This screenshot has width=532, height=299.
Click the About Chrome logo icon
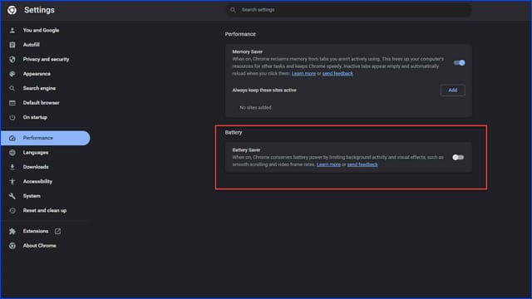coord(12,246)
